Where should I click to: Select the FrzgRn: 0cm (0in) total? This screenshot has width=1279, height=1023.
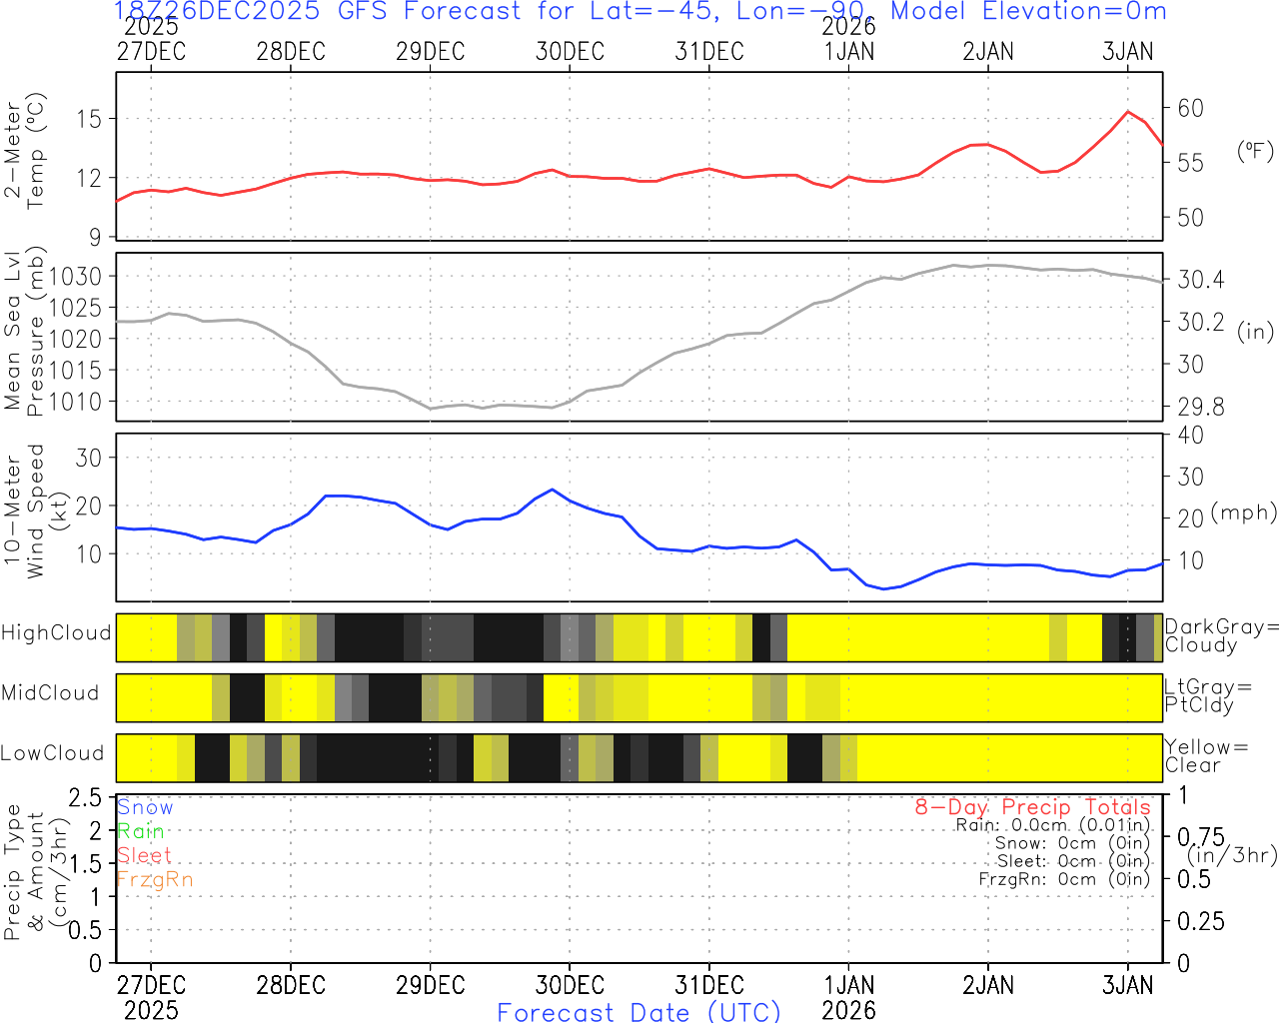1065,879
